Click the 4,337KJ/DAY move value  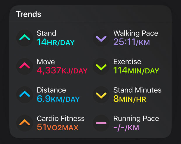62,71
